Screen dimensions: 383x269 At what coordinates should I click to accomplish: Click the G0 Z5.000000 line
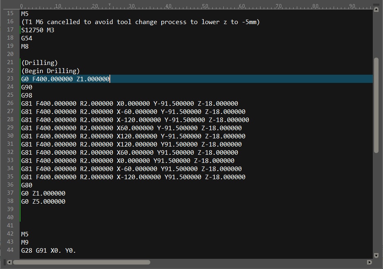43,202
